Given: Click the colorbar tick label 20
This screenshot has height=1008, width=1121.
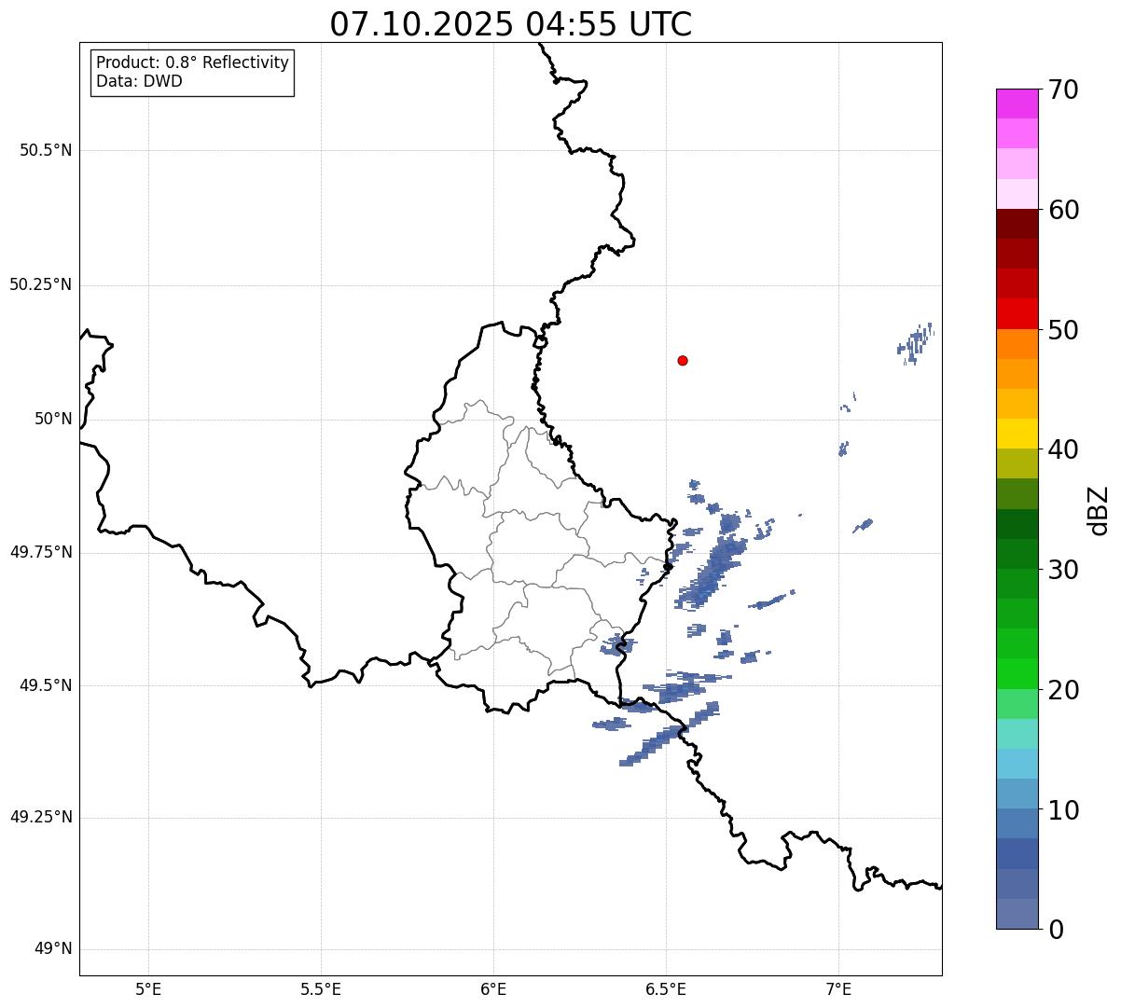Looking at the screenshot, I should [x=1062, y=690].
